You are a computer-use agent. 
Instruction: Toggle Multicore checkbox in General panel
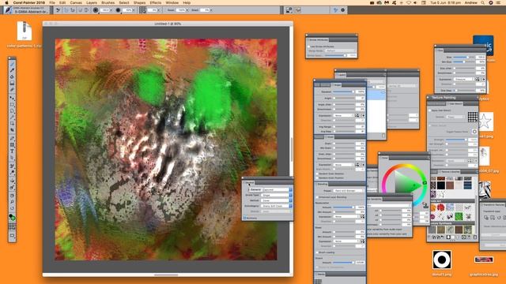pyautogui.click(x=245, y=218)
